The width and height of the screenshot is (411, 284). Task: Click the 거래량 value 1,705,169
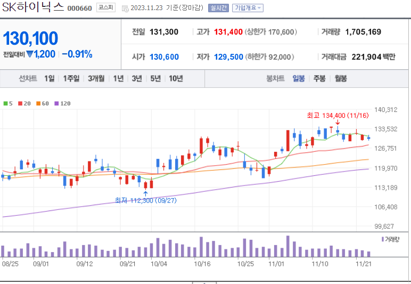pyautogui.click(x=363, y=32)
